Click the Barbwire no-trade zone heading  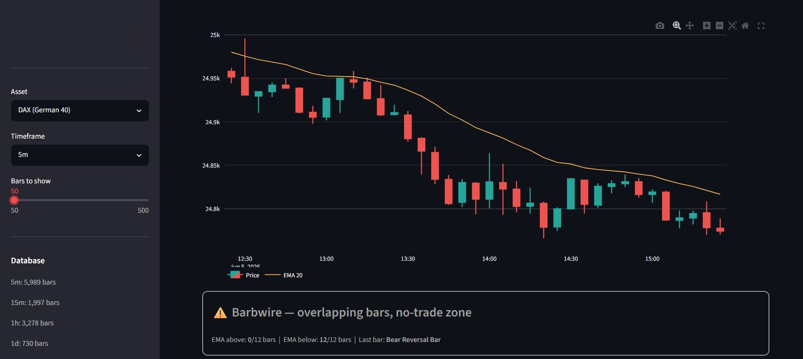click(x=352, y=313)
